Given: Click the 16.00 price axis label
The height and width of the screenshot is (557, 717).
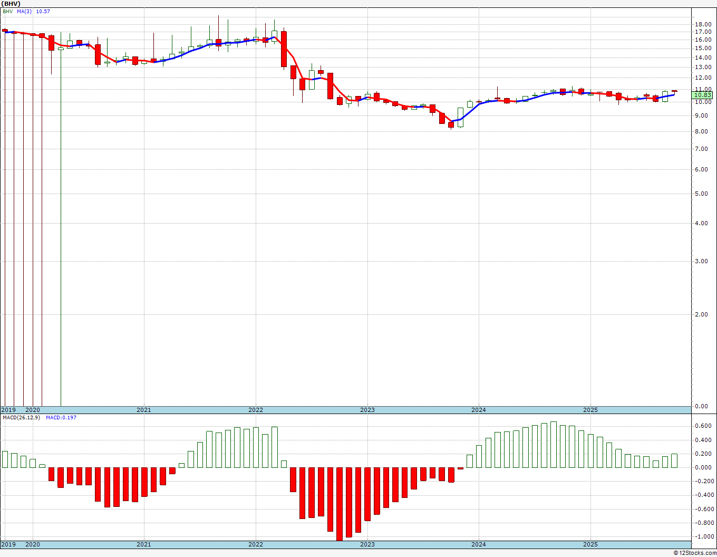Looking at the screenshot, I should pyautogui.click(x=702, y=40).
